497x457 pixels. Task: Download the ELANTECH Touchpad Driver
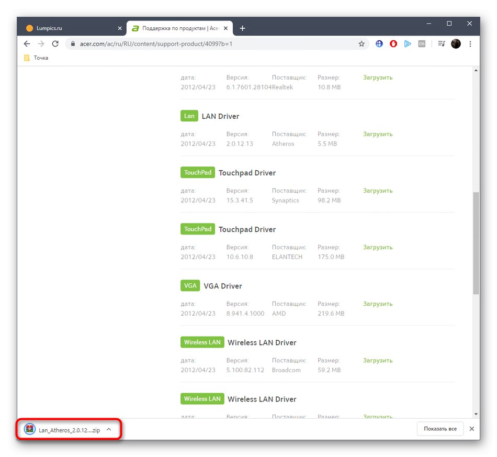tap(378, 247)
